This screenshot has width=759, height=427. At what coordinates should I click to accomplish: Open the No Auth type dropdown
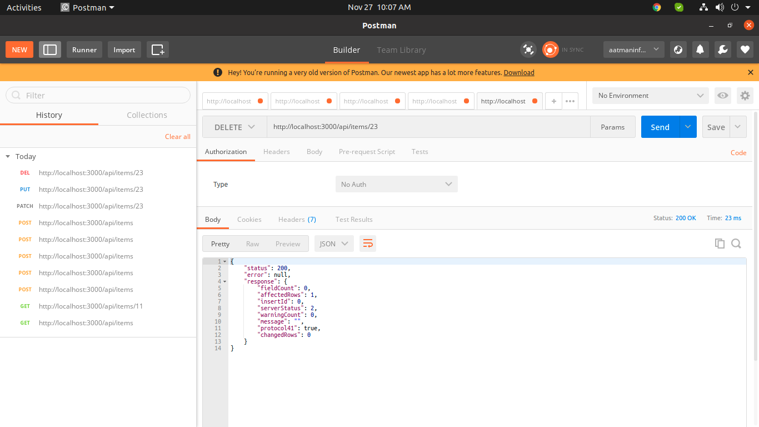point(396,184)
